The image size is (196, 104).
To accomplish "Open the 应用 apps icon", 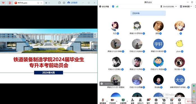I will (x=172, y=101).
